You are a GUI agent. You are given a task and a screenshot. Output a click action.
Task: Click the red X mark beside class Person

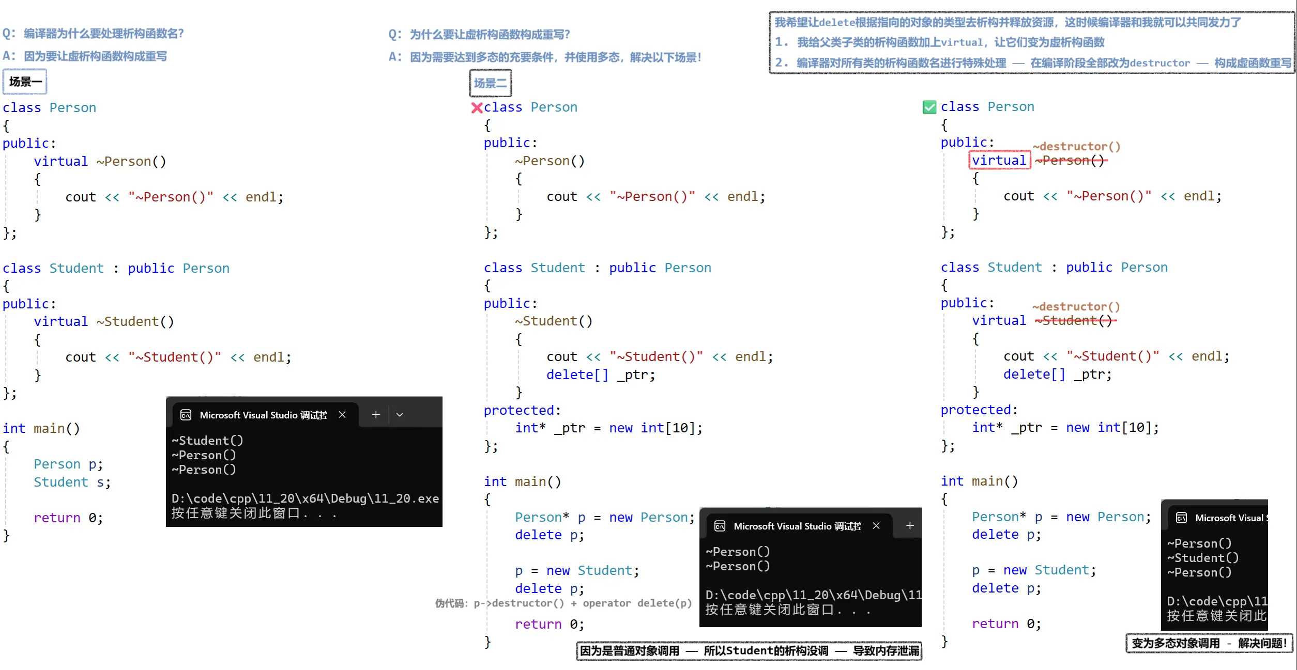pyautogui.click(x=477, y=107)
